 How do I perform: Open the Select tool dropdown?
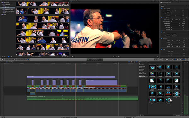click(x=28, y=59)
